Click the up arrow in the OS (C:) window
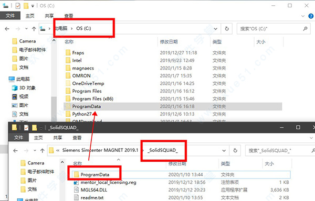This screenshot has height=201, width=315. tap(34, 29)
